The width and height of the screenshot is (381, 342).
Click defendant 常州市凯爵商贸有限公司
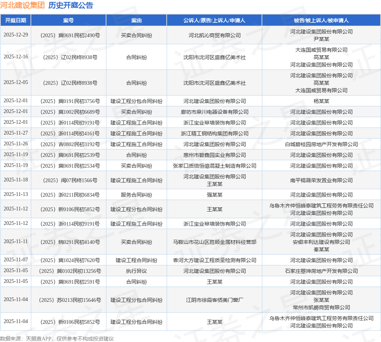(x=321, y=307)
